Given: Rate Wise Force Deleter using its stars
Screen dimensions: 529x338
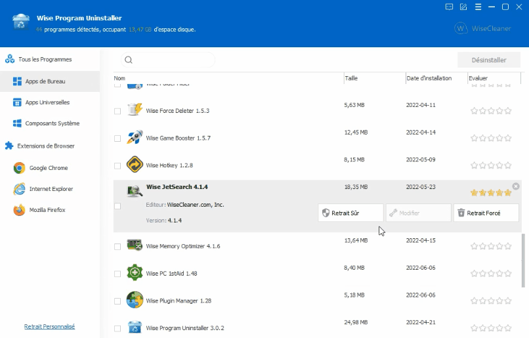Looking at the screenshot, I should pyautogui.click(x=491, y=111).
